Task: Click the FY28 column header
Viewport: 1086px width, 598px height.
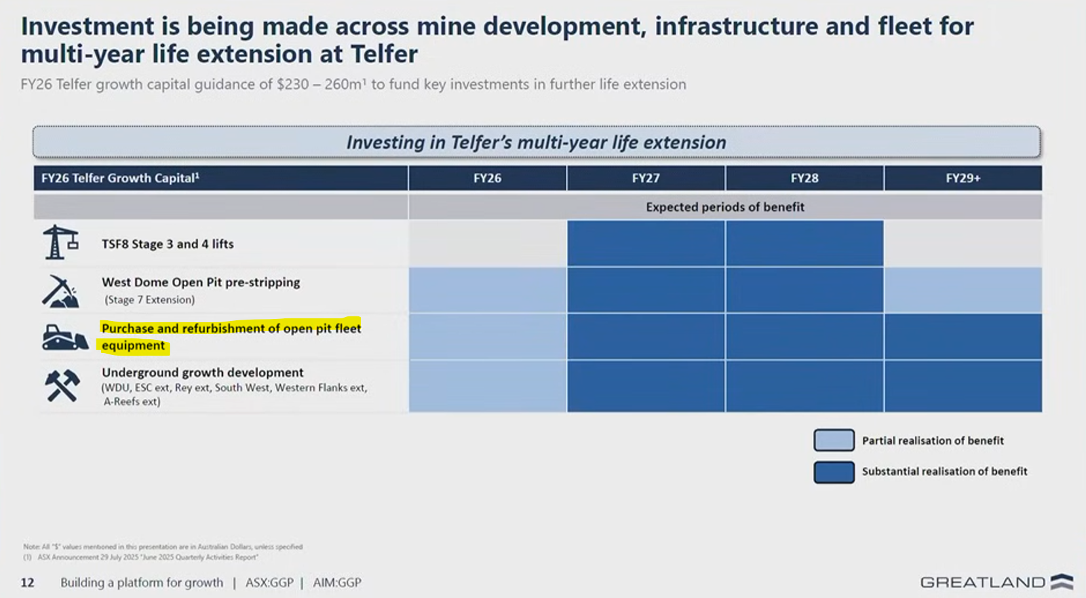Action: coord(804,178)
